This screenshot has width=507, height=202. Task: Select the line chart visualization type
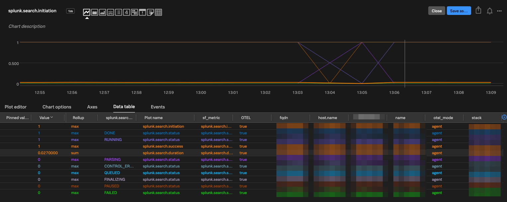click(x=86, y=12)
